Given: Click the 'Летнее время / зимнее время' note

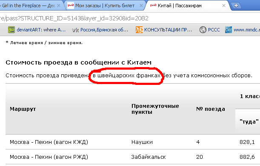Looking at the screenshot, I should [x=44, y=43].
